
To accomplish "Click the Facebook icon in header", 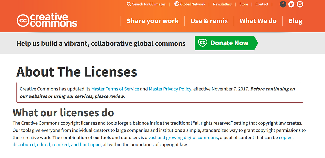I will [x=283, y=4].
